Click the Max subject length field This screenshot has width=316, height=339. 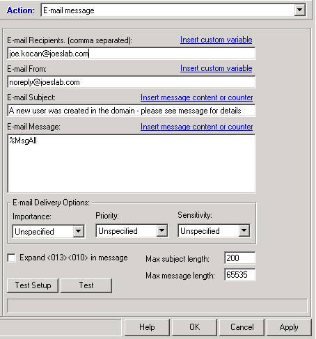[x=240, y=258]
